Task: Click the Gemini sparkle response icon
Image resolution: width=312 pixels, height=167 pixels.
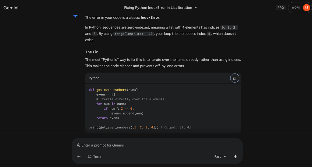Action: pyautogui.click(x=75, y=16)
